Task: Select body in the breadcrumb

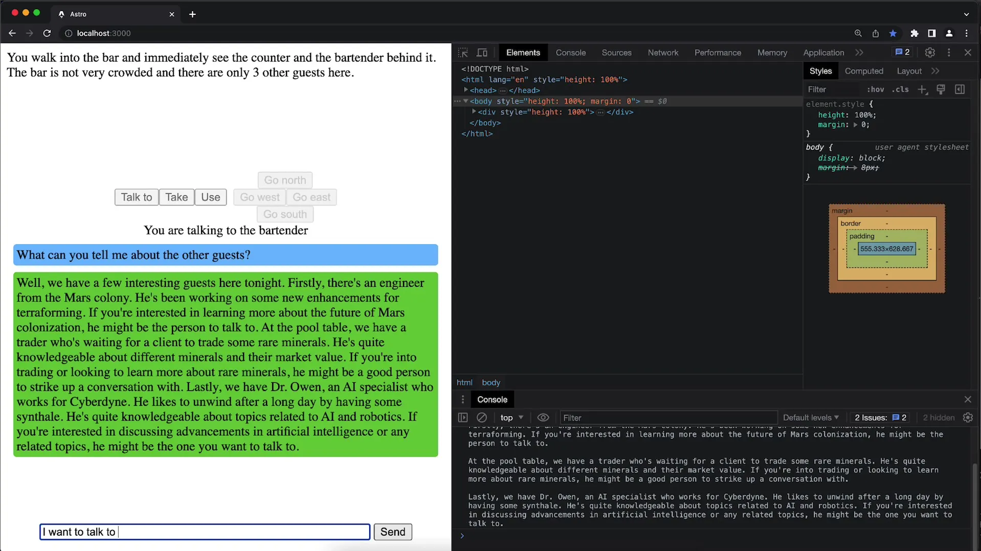Action: (491, 382)
